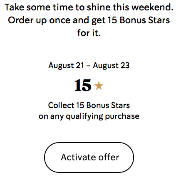191x182 pixels.
Task: Click the 'Take some time to shine' headline line
Action: pyautogui.click(x=89, y=7)
